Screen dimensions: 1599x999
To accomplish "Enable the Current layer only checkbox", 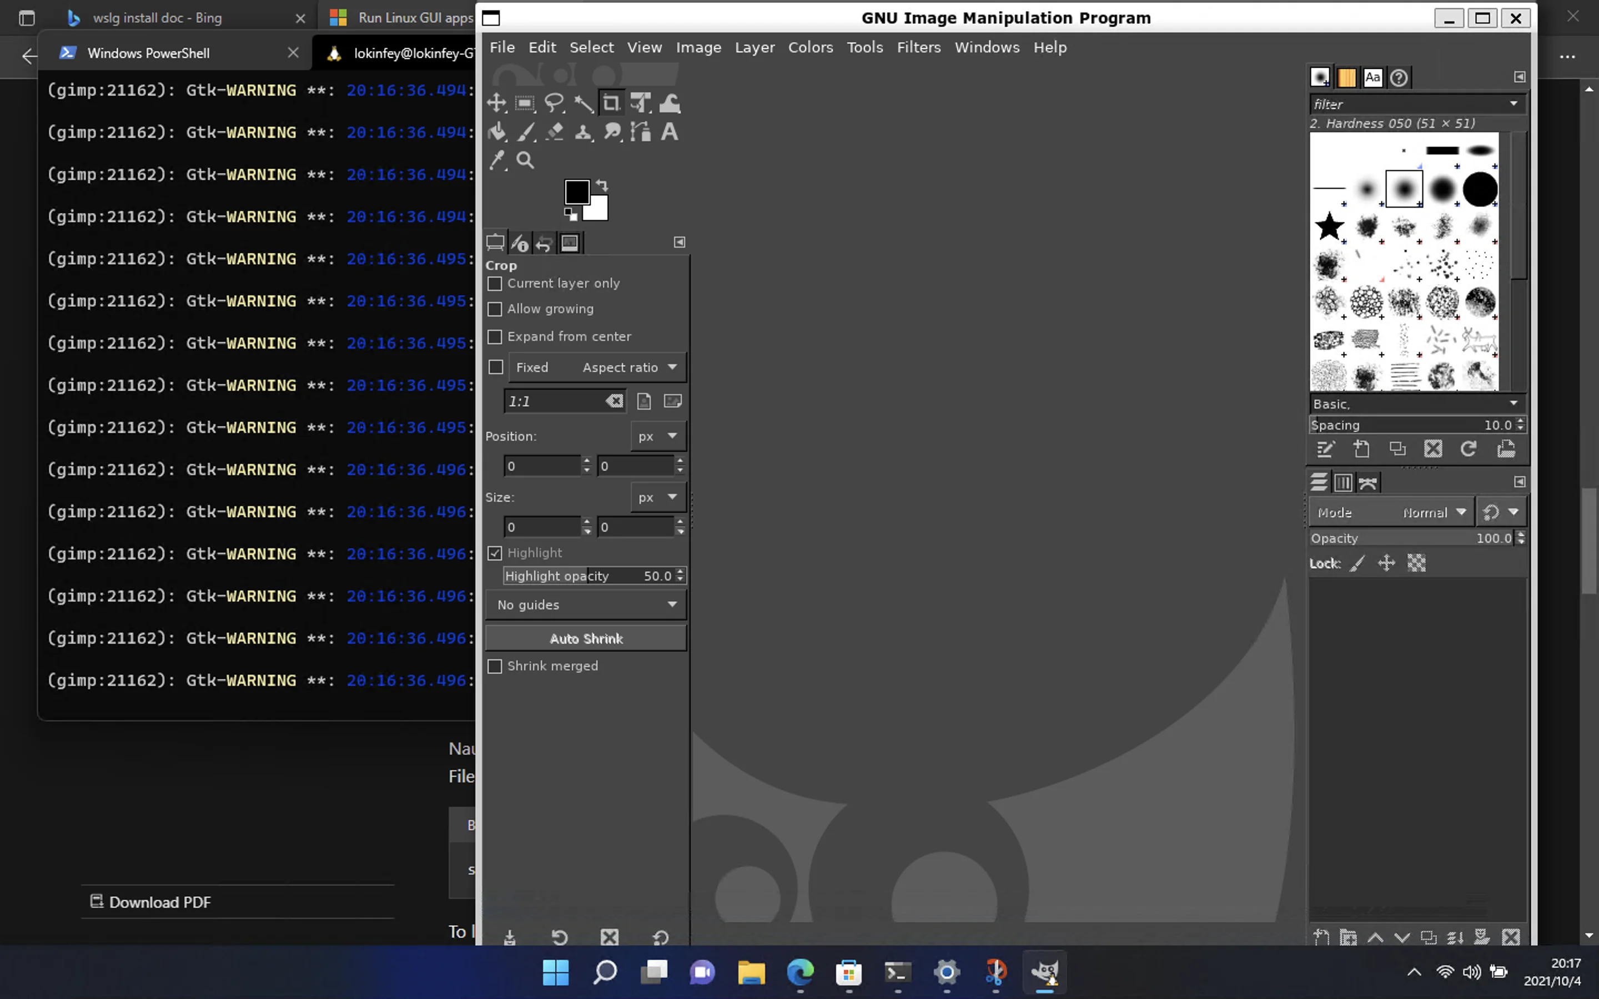I will [x=495, y=284].
